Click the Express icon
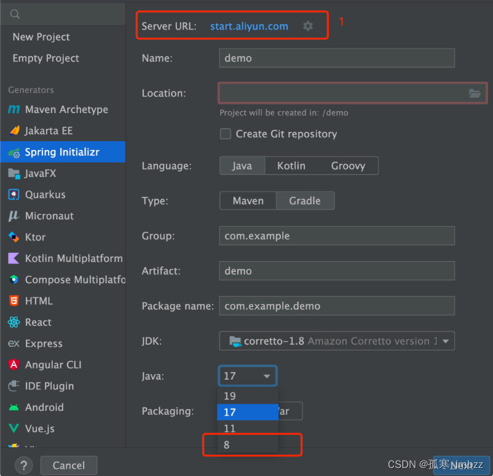493x476 pixels. click(14, 343)
